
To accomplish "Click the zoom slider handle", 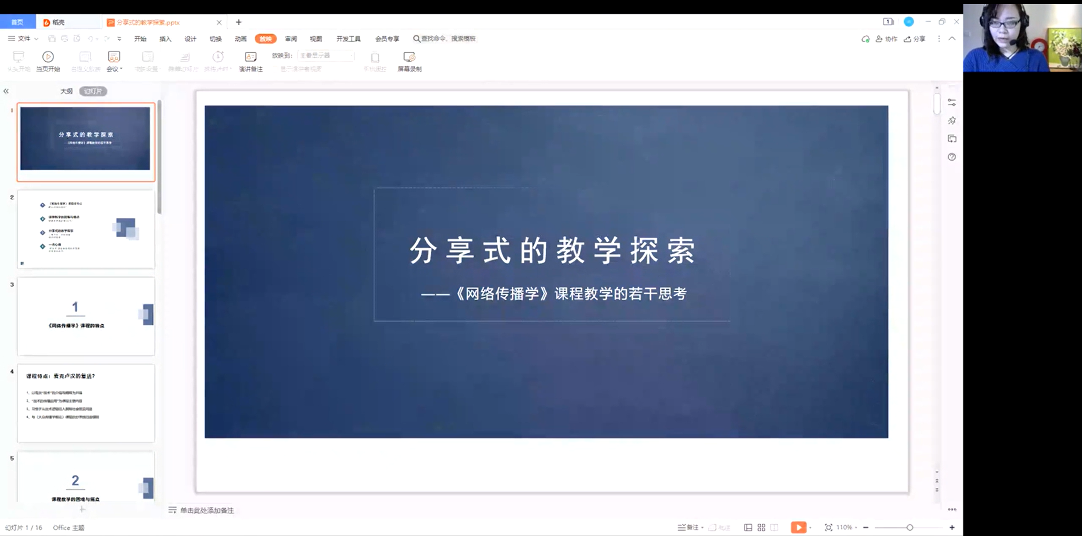I will pyautogui.click(x=910, y=527).
